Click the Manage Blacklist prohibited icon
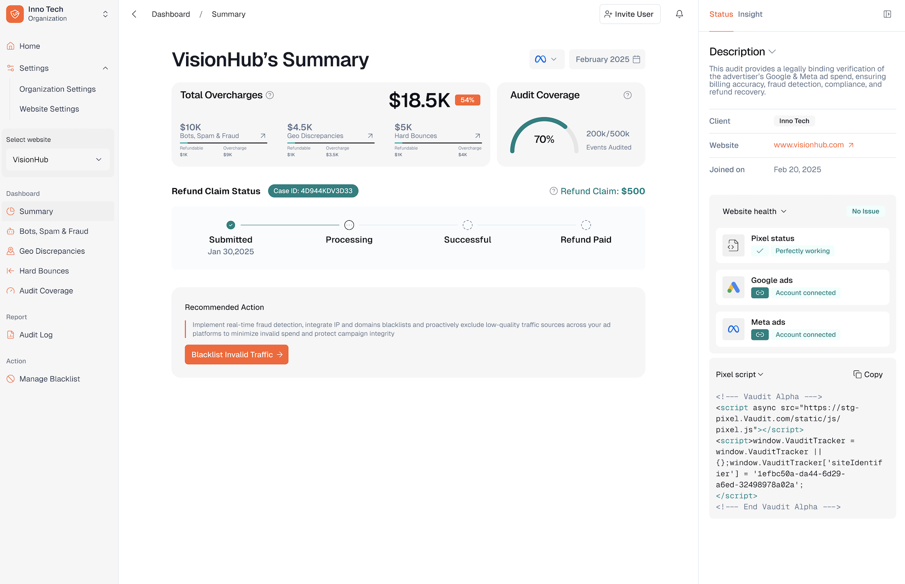The width and height of the screenshot is (905, 584). [x=11, y=379]
